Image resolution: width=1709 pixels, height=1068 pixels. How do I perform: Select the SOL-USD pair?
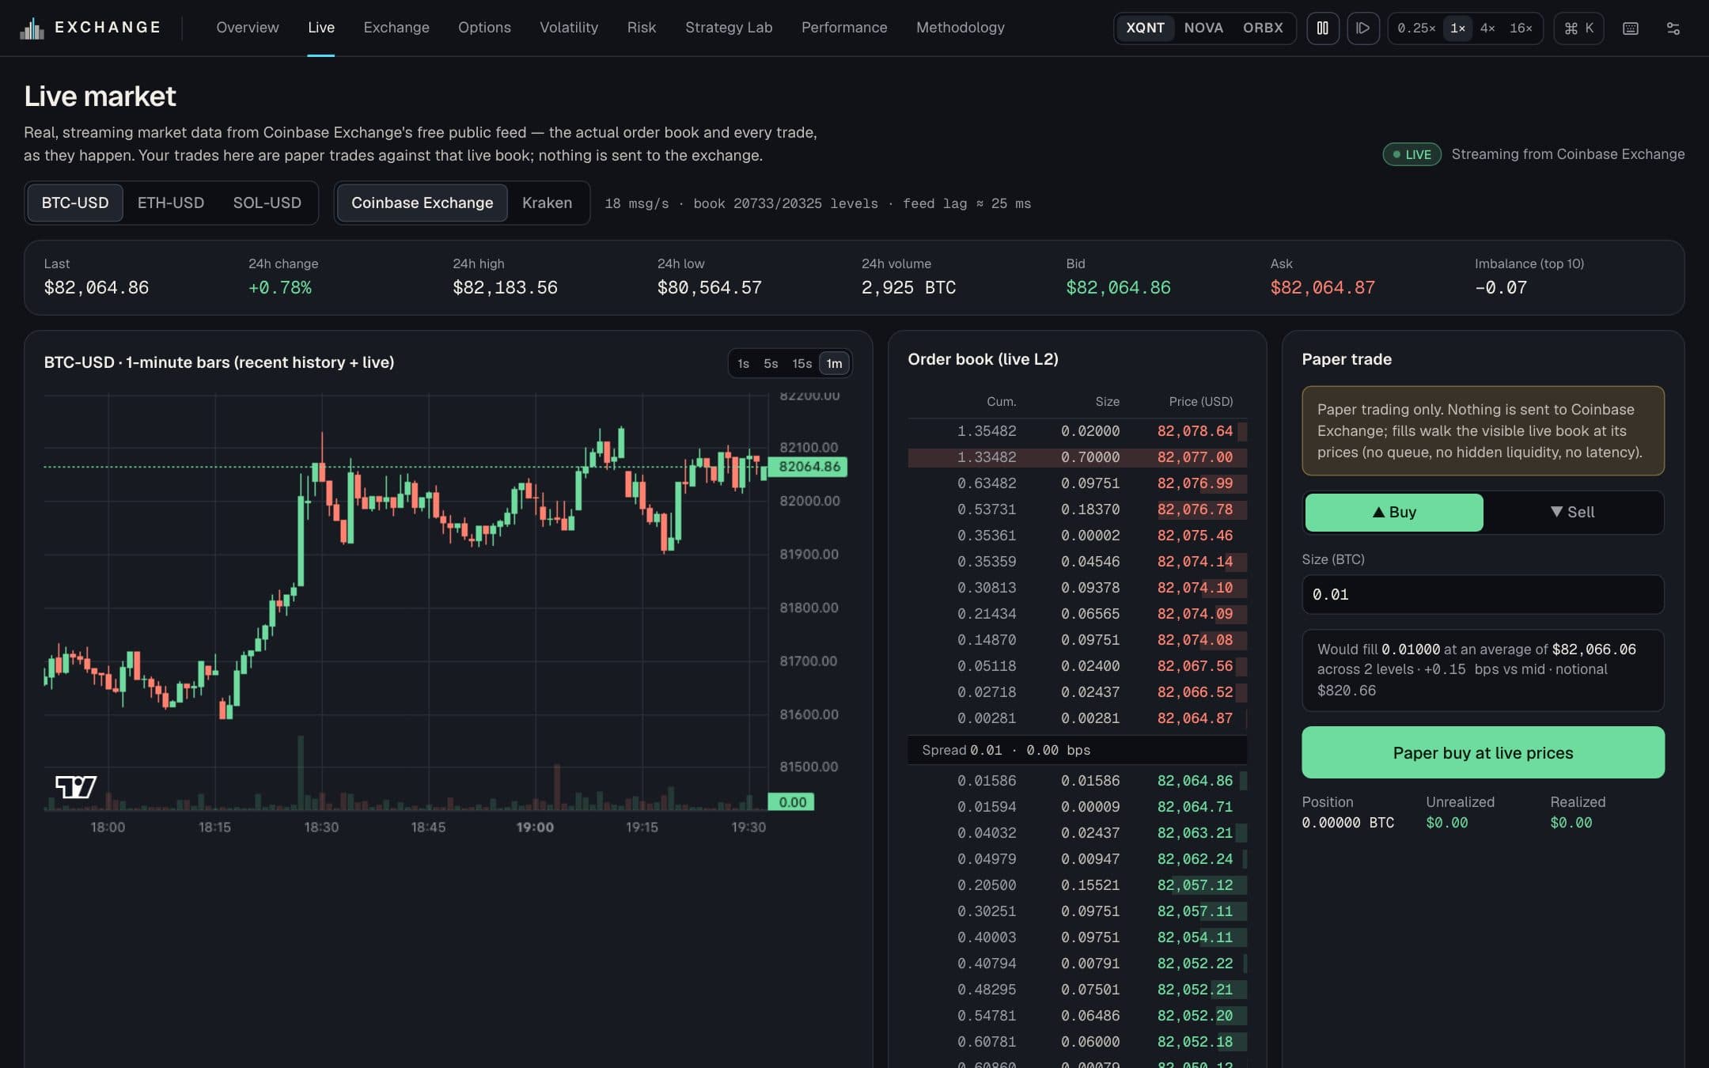pyautogui.click(x=267, y=203)
